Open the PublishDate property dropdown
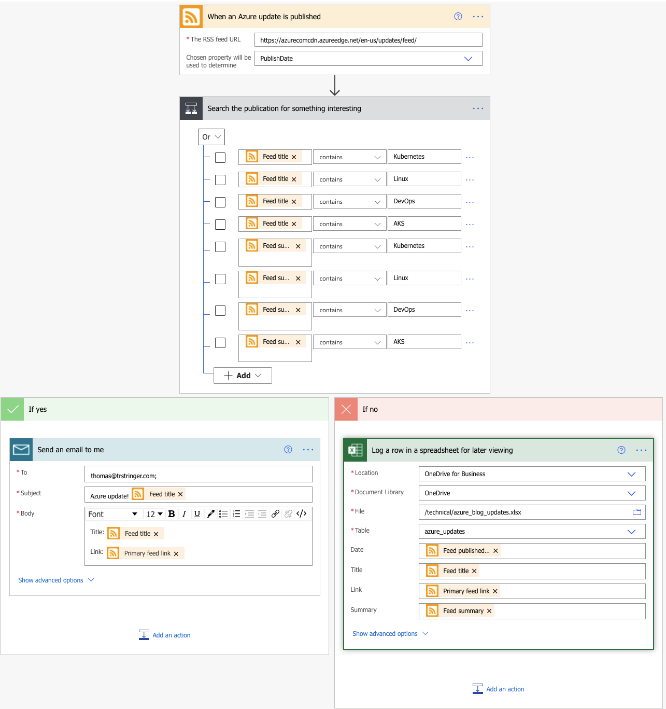 pyautogui.click(x=469, y=58)
